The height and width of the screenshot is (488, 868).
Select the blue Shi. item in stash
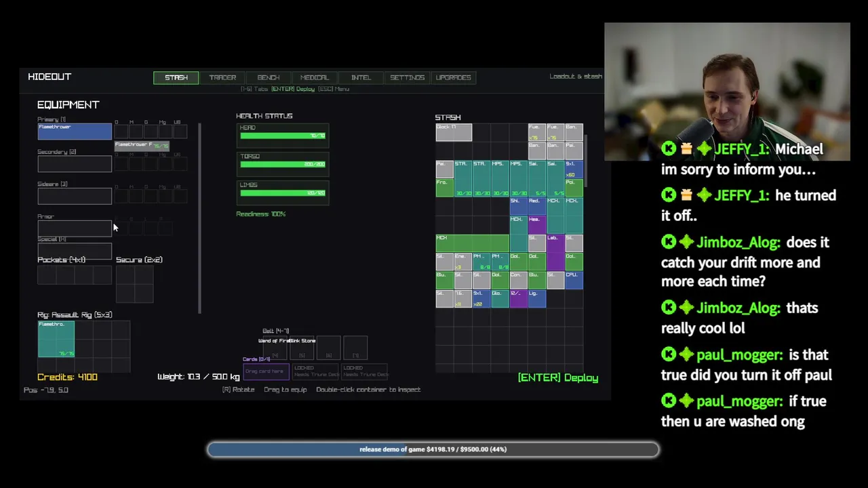click(519, 207)
